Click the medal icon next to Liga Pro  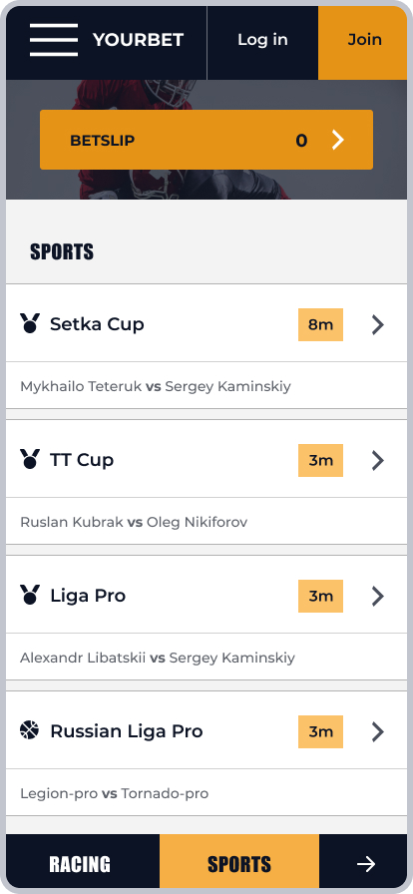(30, 595)
